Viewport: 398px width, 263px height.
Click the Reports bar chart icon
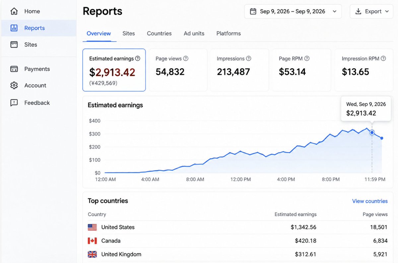pos(14,28)
